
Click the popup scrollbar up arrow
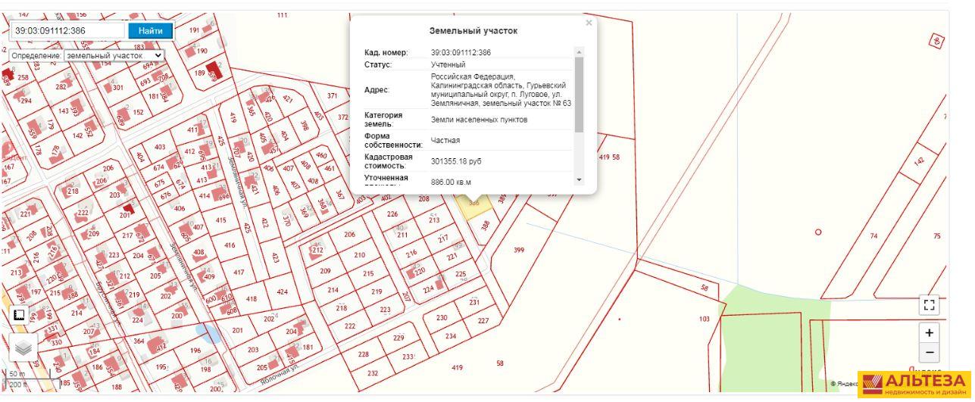(580, 52)
